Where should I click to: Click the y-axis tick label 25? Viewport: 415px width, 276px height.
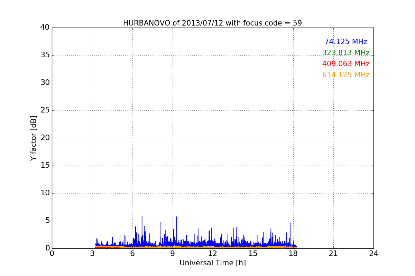click(x=45, y=110)
